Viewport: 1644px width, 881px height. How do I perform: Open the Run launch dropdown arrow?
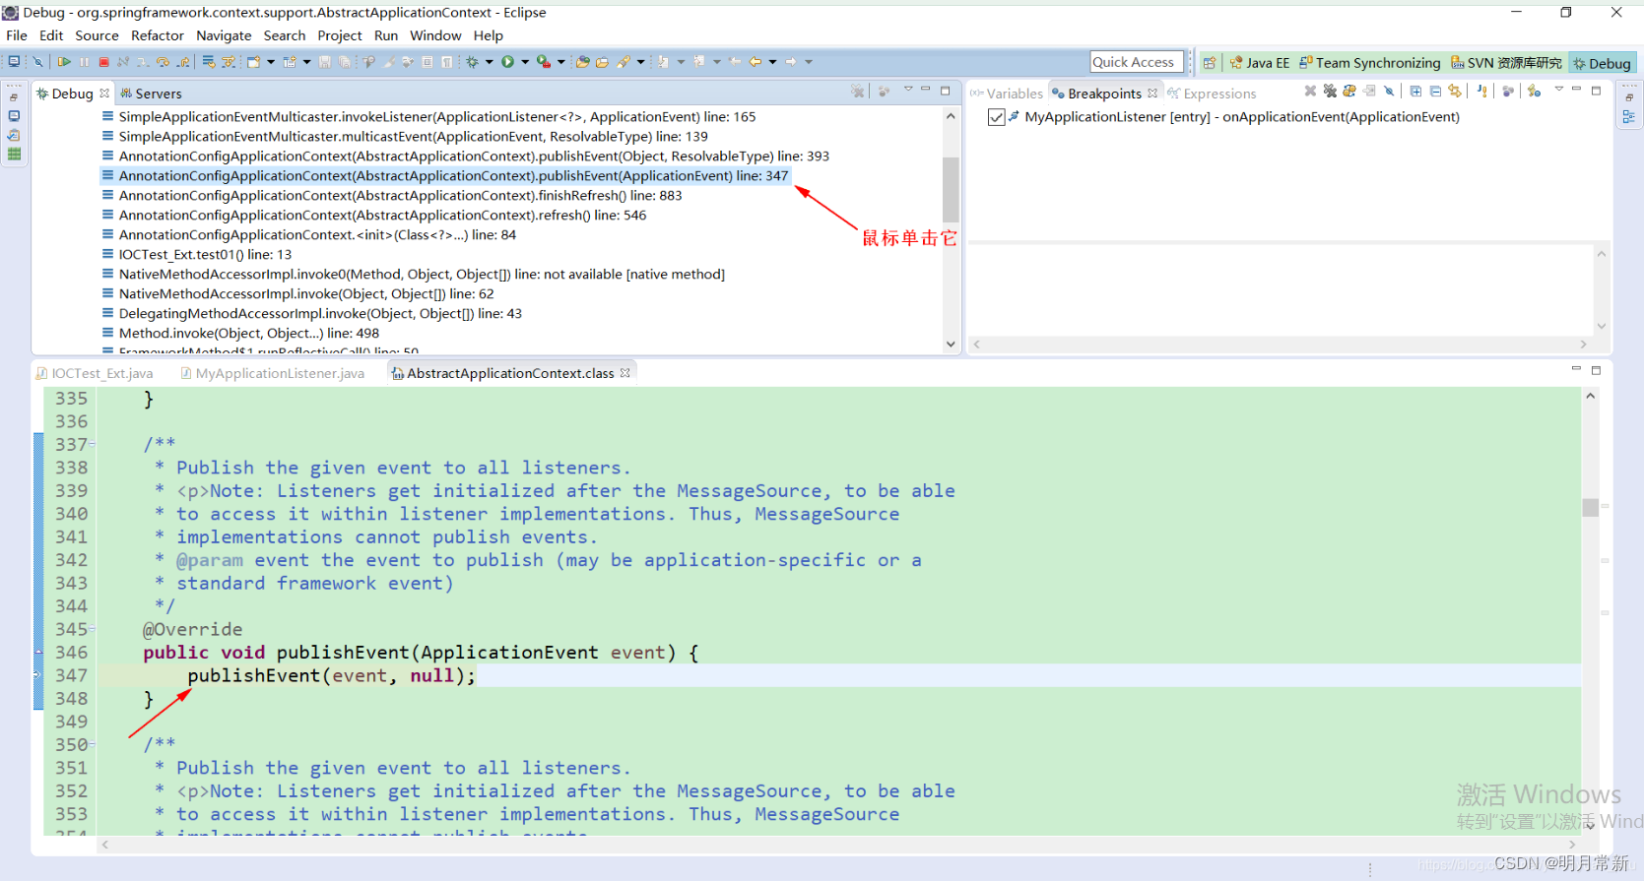(524, 62)
